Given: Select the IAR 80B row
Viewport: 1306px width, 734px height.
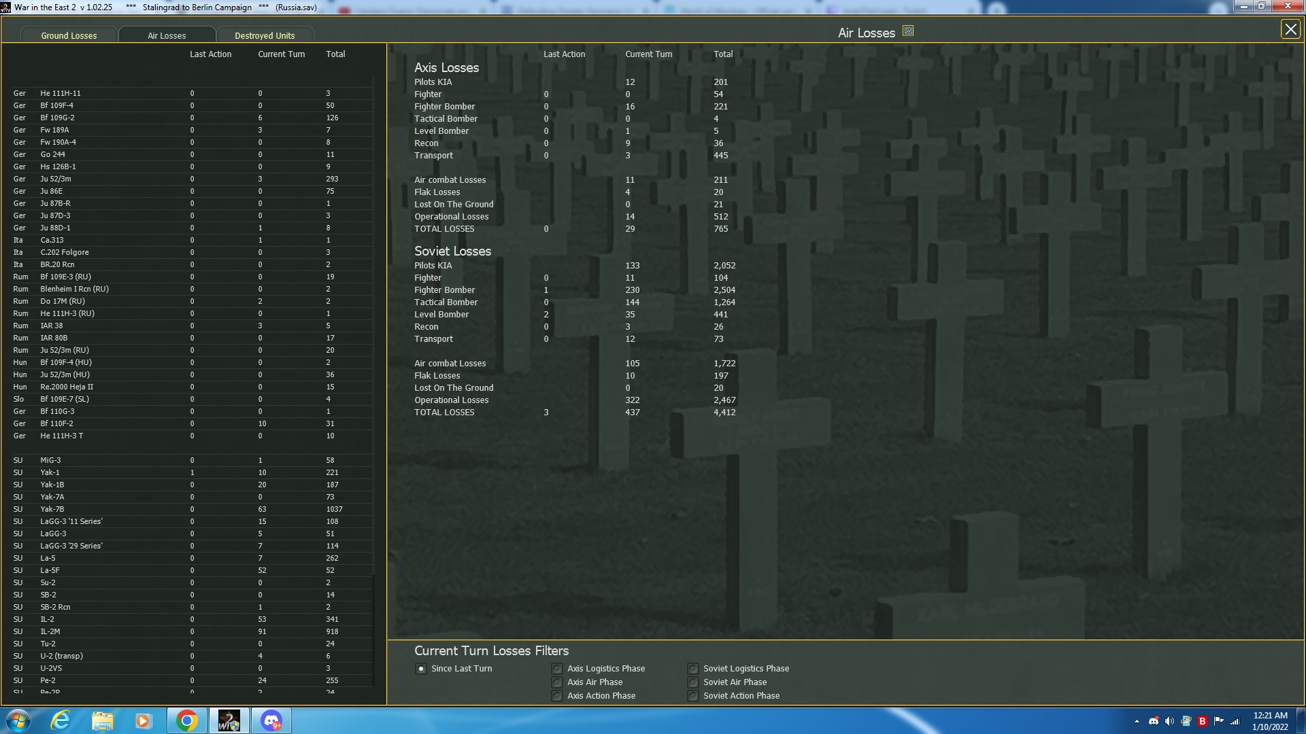Looking at the screenshot, I should 192,338.
